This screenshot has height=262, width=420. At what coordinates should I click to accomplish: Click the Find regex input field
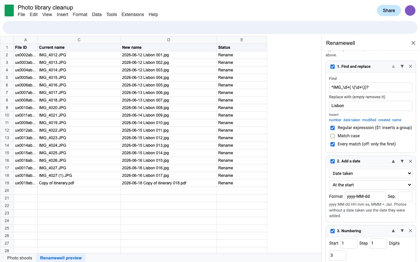[x=371, y=87]
